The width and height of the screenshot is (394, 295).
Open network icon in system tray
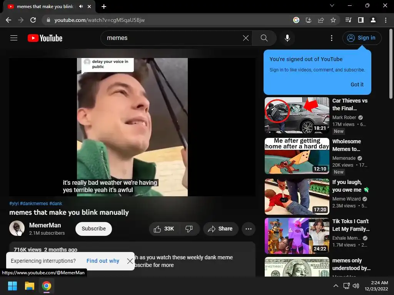tap(347, 286)
